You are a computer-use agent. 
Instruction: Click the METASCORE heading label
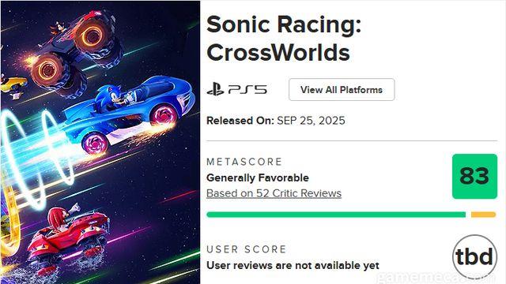pos(244,162)
